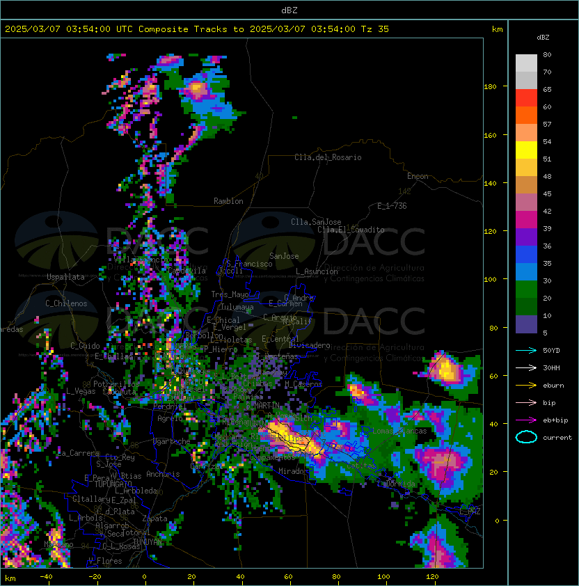Click the cyan 50YD arrow legend icon
The width and height of the screenshot is (579, 586).
(x=526, y=351)
